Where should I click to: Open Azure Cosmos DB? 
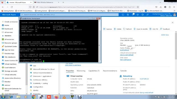pyautogui.click(x=10, y=61)
